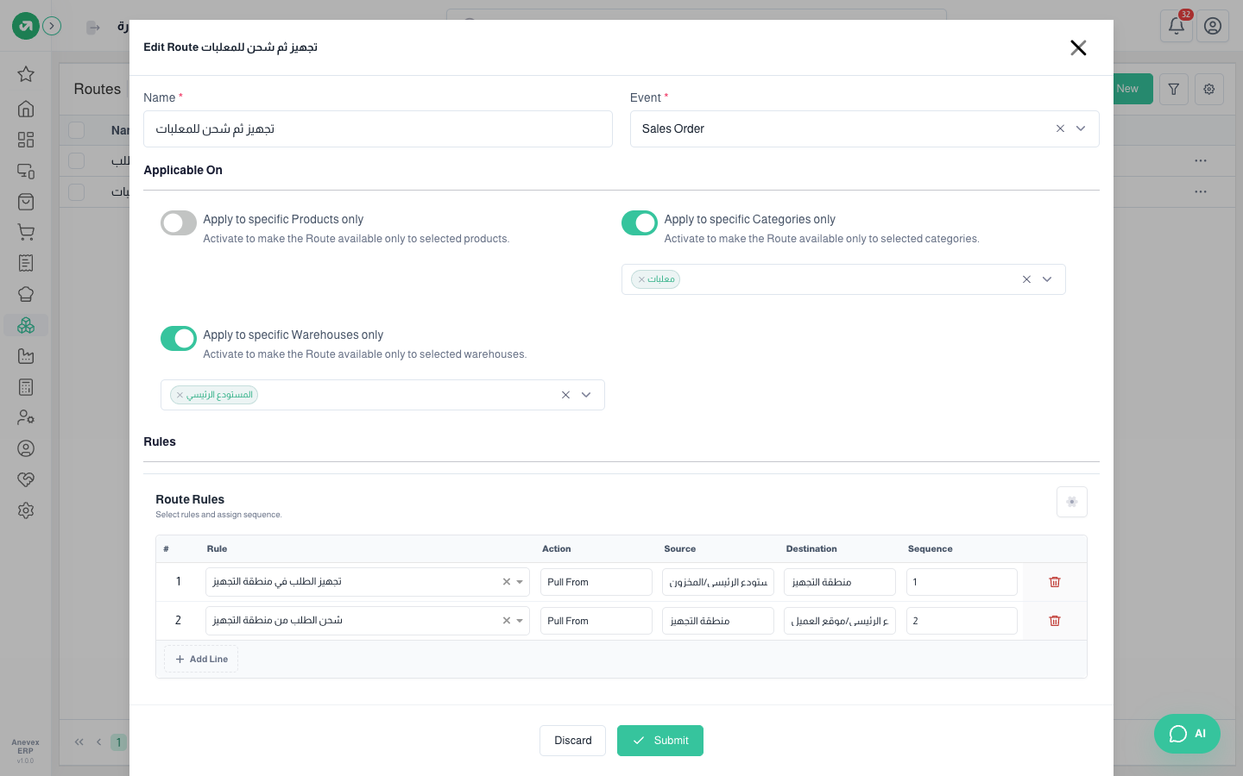The width and height of the screenshot is (1243, 776).
Task: Clear all selected warehouses
Action: pos(565,395)
